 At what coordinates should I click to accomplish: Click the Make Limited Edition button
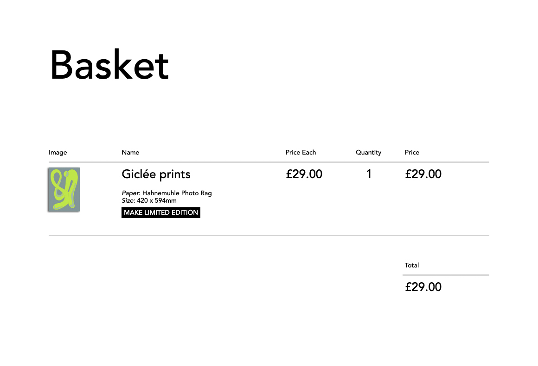coord(161,213)
